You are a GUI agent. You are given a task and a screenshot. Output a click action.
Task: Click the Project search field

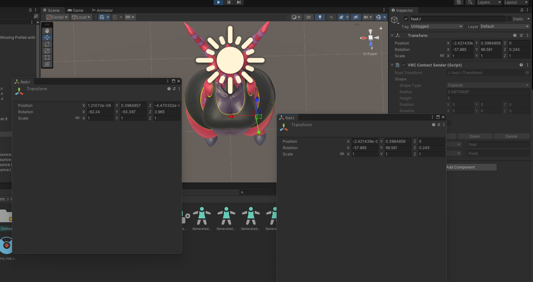click(258, 192)
